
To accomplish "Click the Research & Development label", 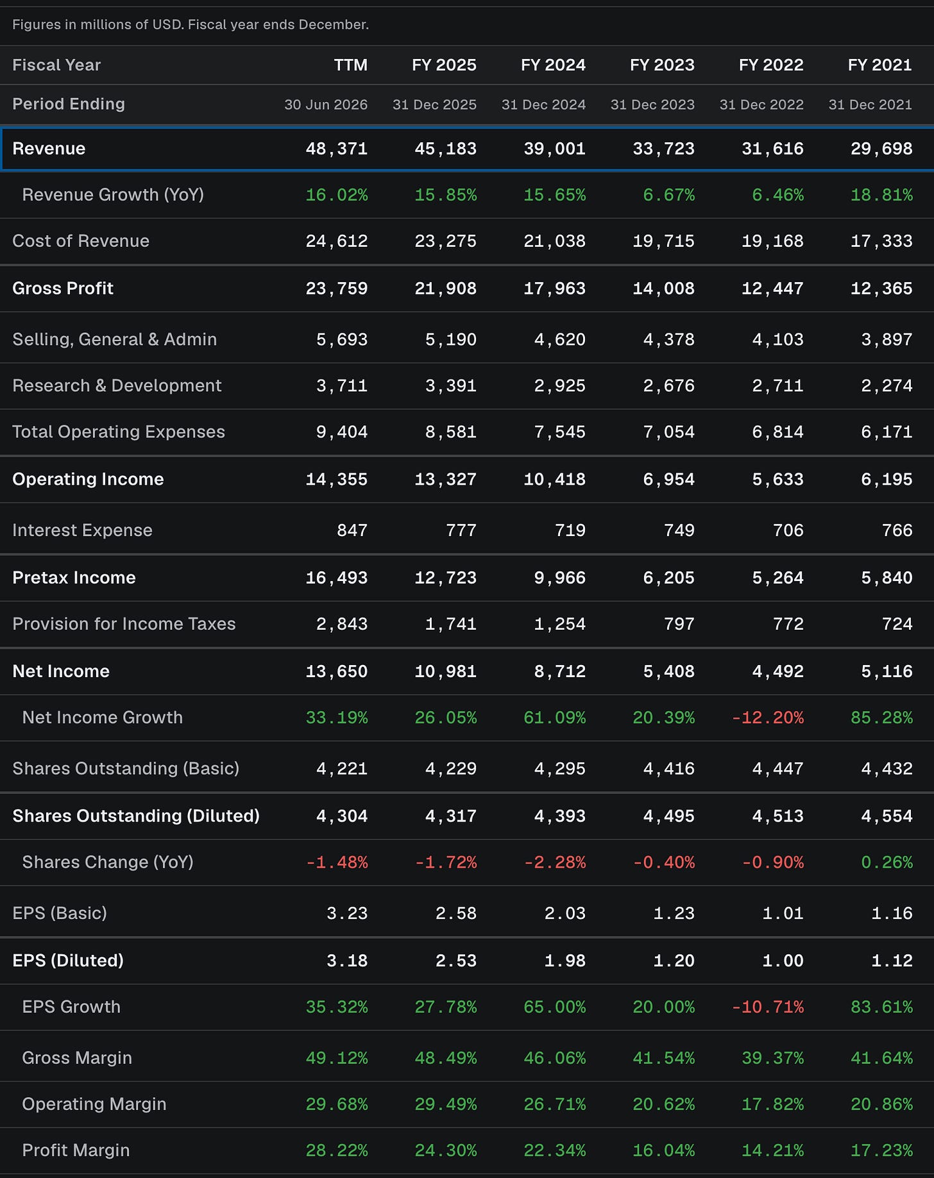I will click(x=117, y=385).
